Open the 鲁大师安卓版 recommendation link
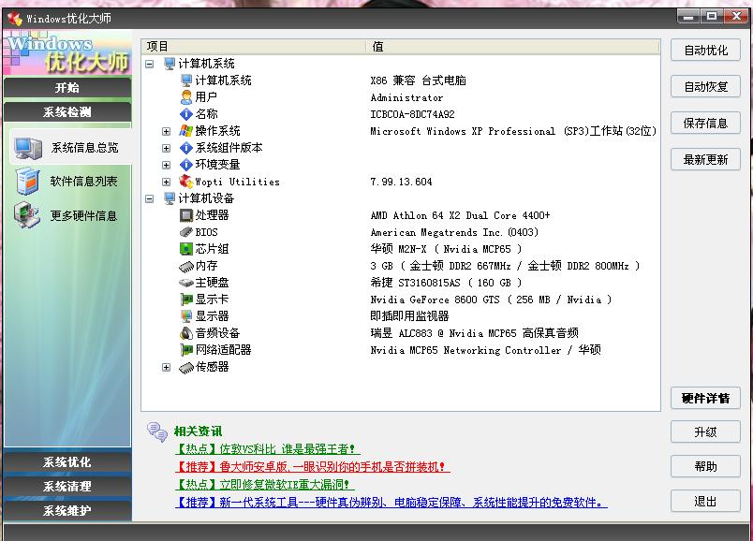The image size is (753, 541). tap(312, 467)
